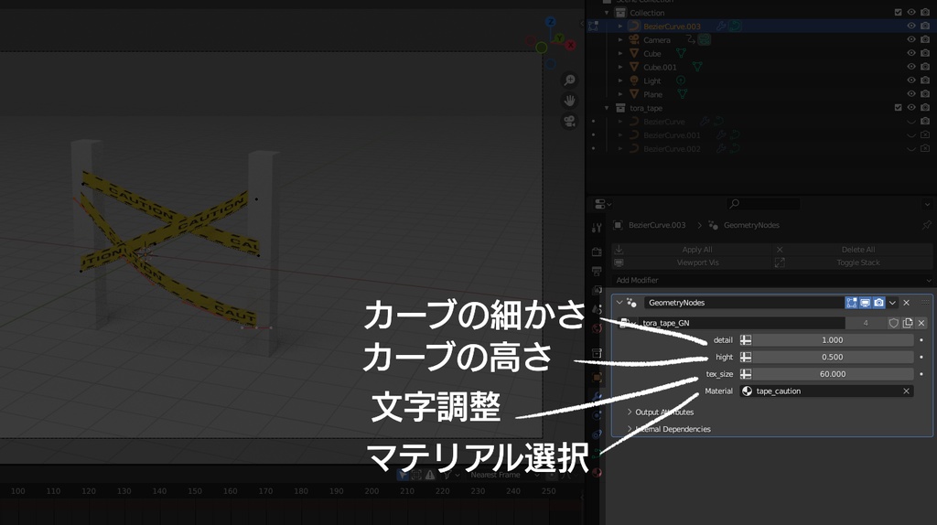Collapse the GeometryNodes modifier panel
The width and height of the screenshot is (937, 525).
pos(619,303)
